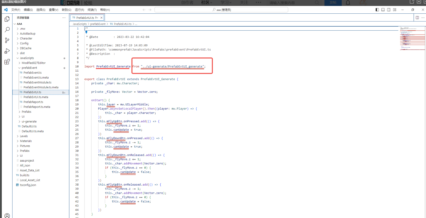
Task: Click prefabEvent in the breadcrumb path
Action: point(98,24)
